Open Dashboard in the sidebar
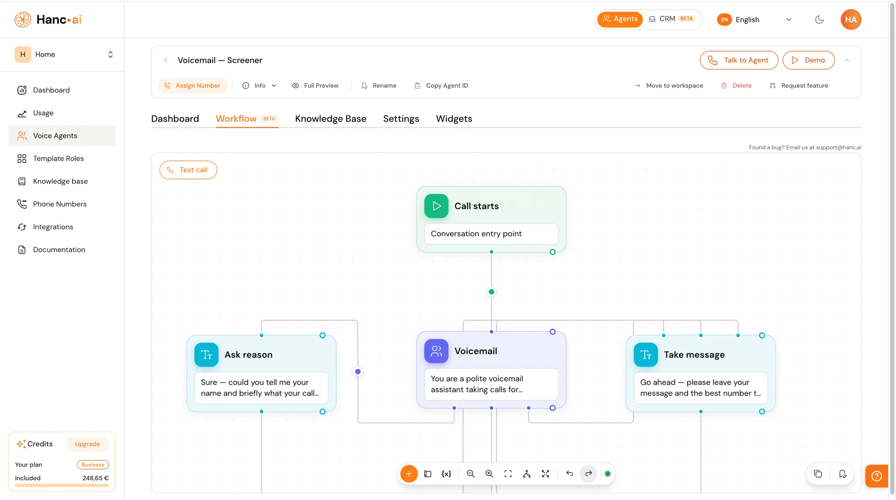The height and width of the screenshot is (500, 896). coord(62,90)
